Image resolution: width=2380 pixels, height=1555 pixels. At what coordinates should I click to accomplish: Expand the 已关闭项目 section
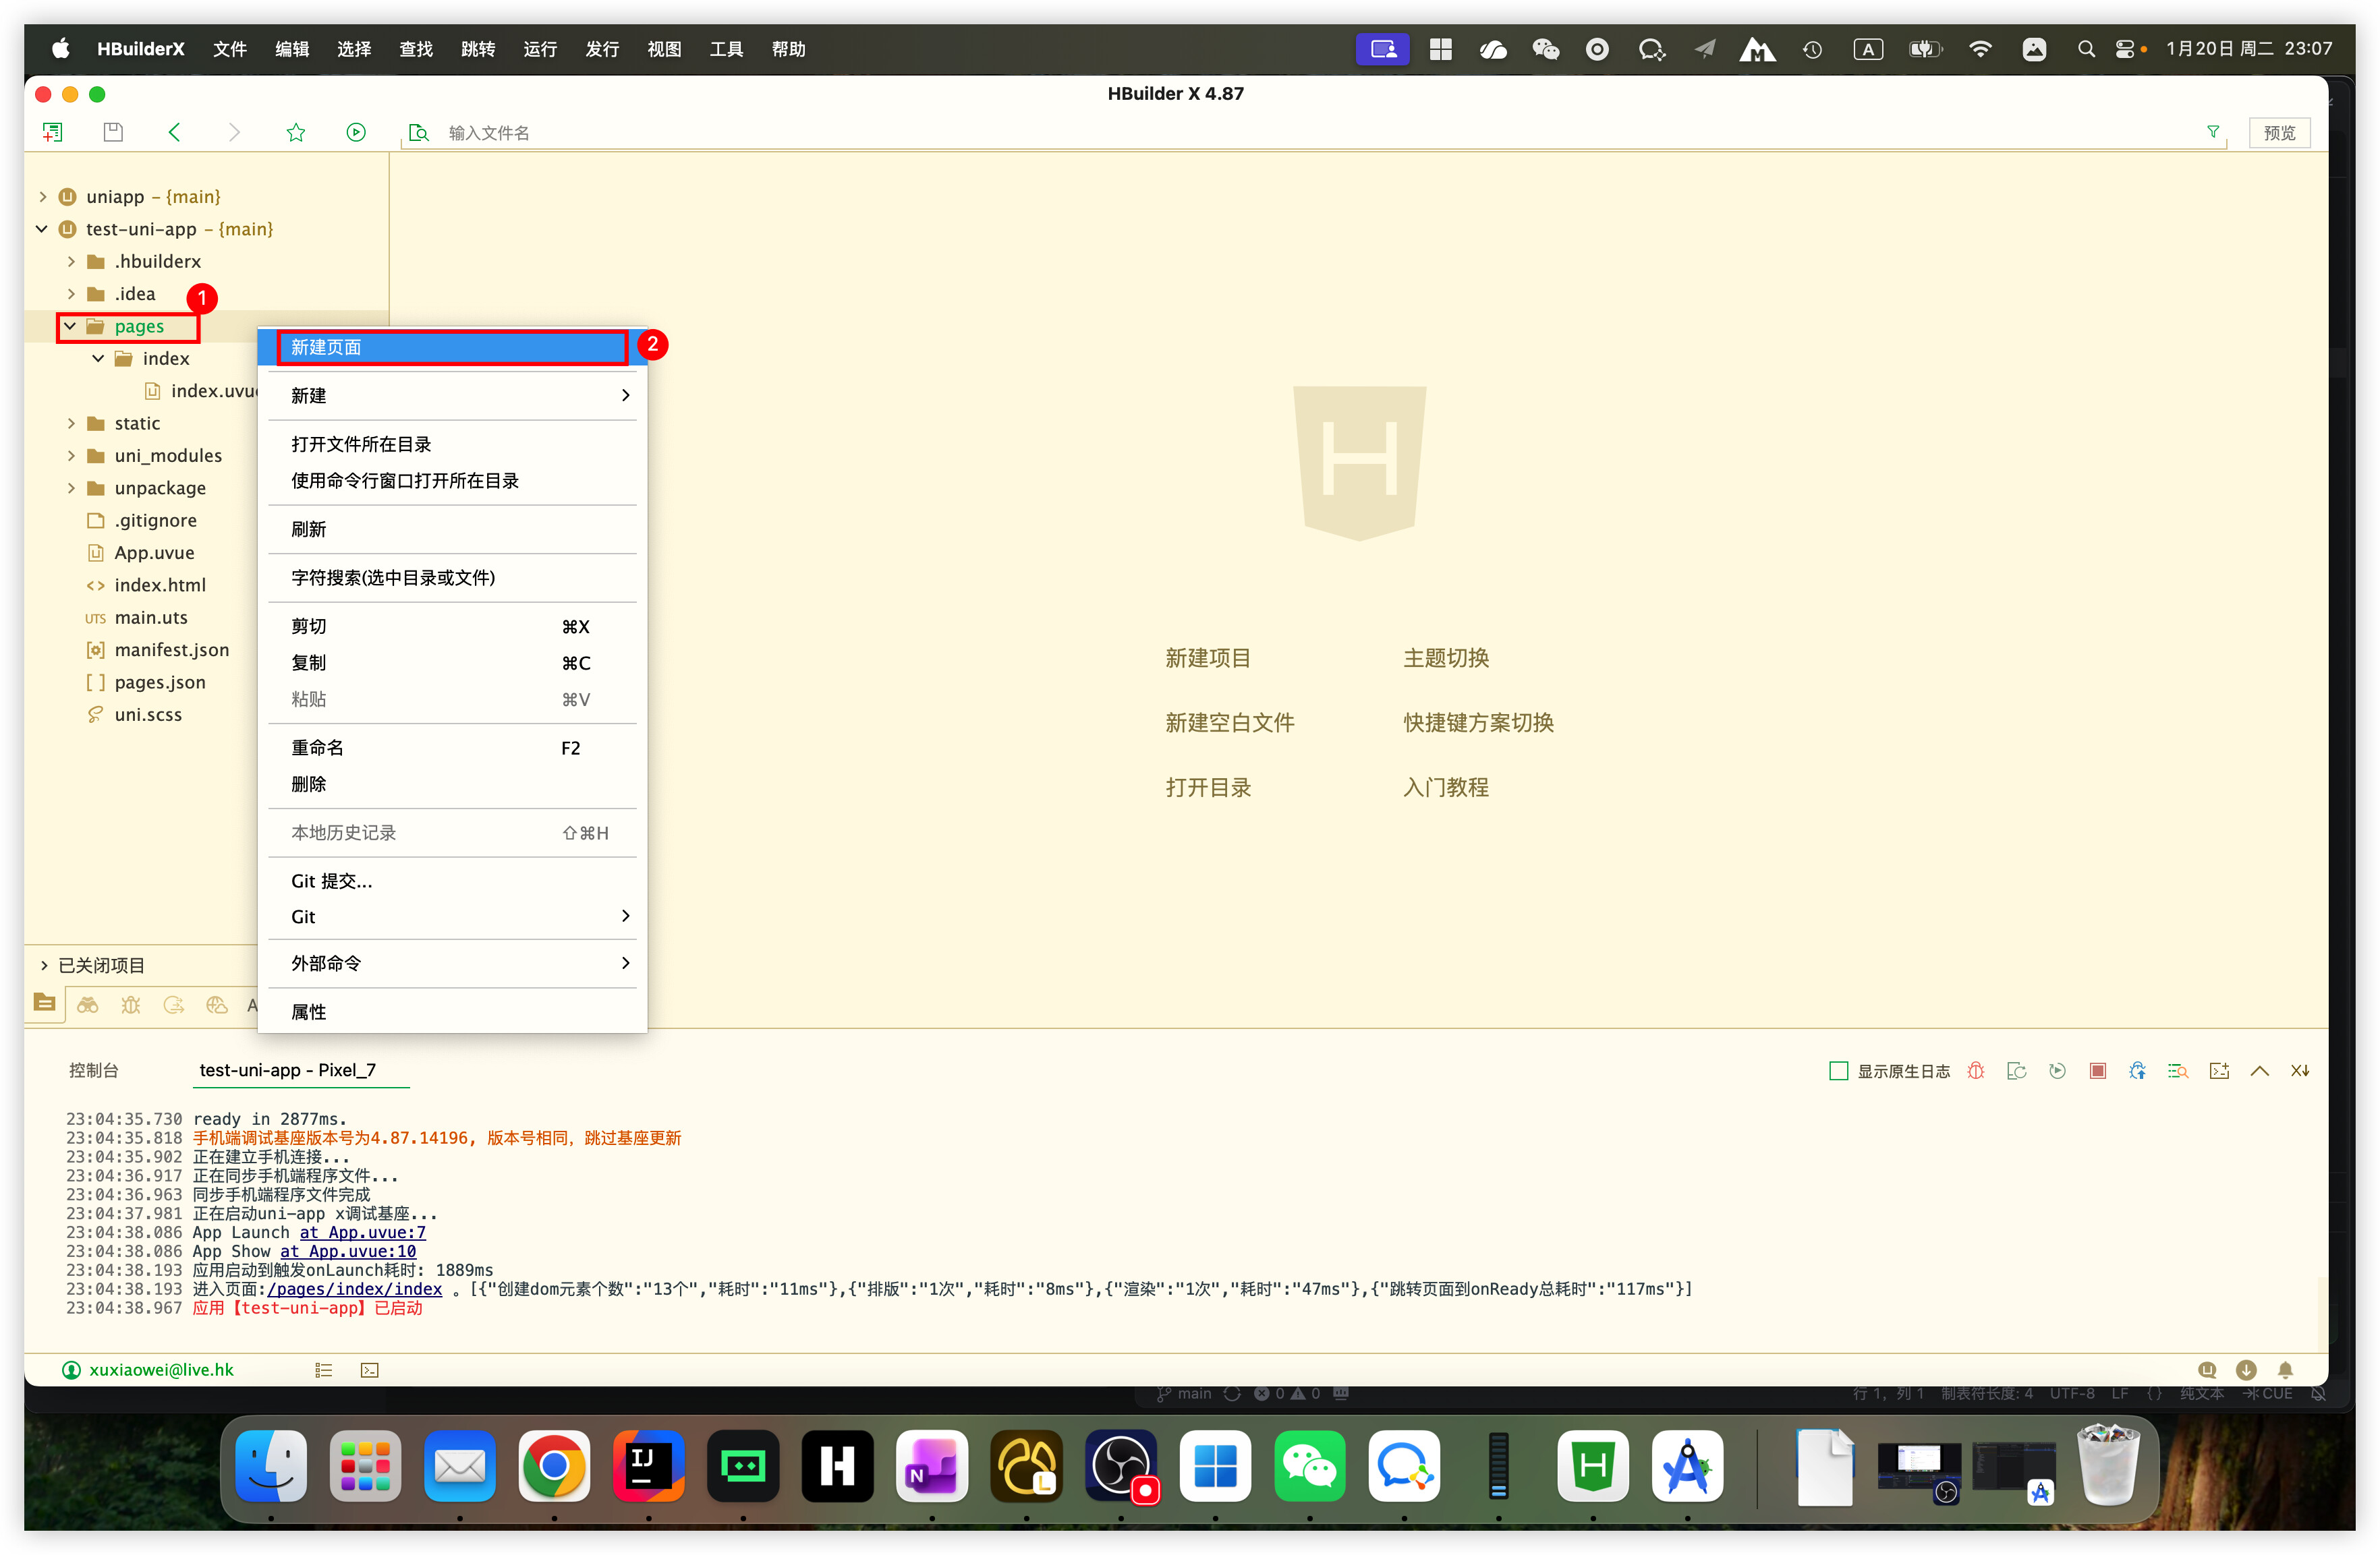[x=44, y=964]
